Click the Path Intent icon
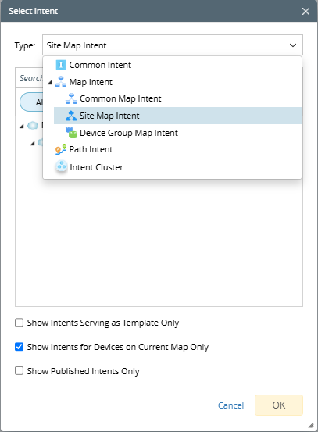 [61, 149]
